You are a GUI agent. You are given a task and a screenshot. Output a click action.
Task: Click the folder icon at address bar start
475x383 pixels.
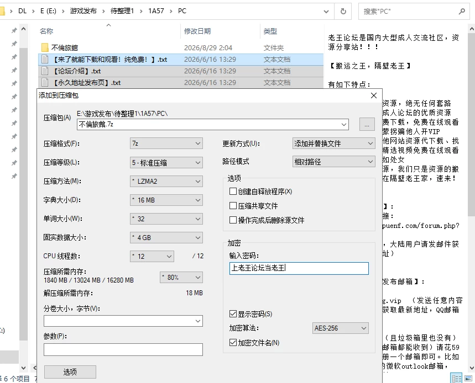2,11
